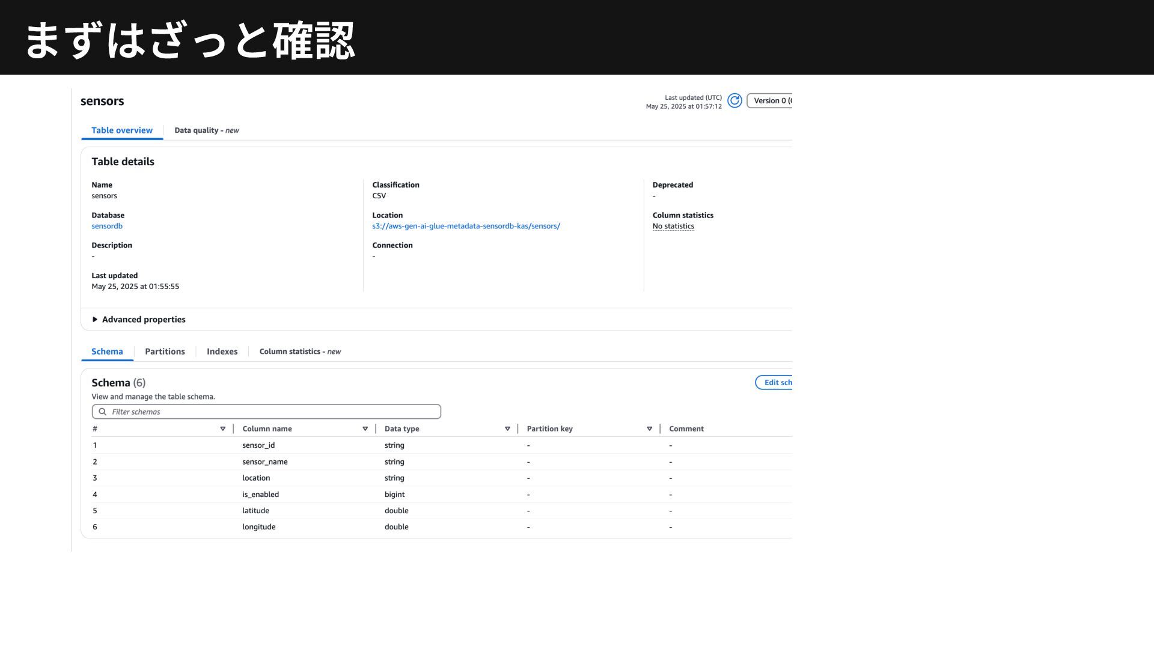Open the Version 0 dropdown
The height and width of the screenshot is (649, 1154).
coord(771,101)
